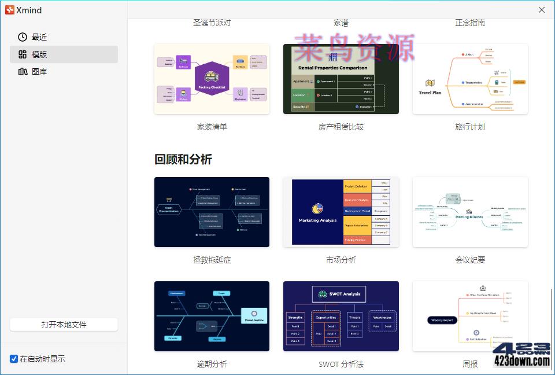Select the 模版 templates tab

(40, 54)
